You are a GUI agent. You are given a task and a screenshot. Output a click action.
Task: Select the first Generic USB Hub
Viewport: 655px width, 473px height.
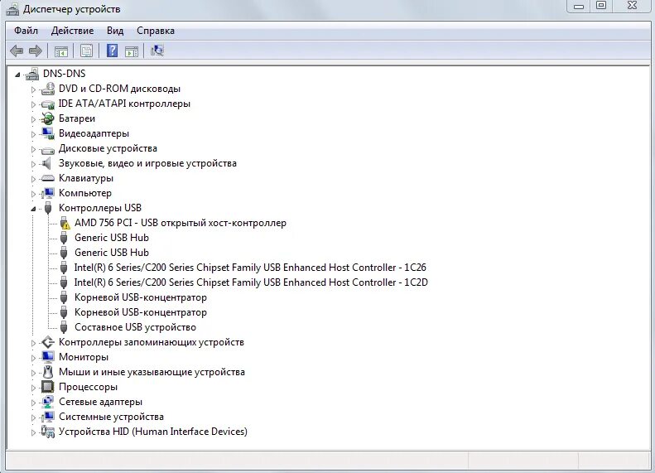click(x=112, y=238)
